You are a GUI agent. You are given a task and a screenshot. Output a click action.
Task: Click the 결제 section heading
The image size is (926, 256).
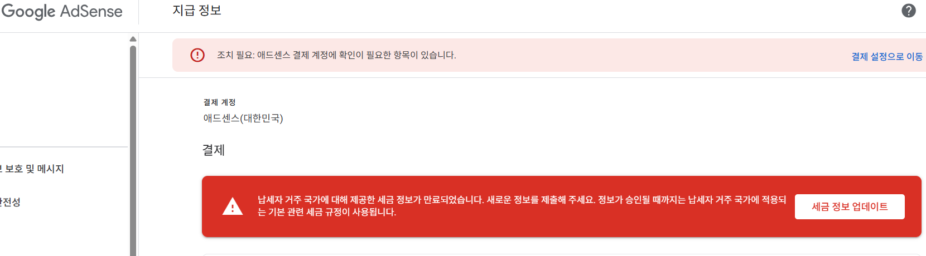click(x=213, y=150)
